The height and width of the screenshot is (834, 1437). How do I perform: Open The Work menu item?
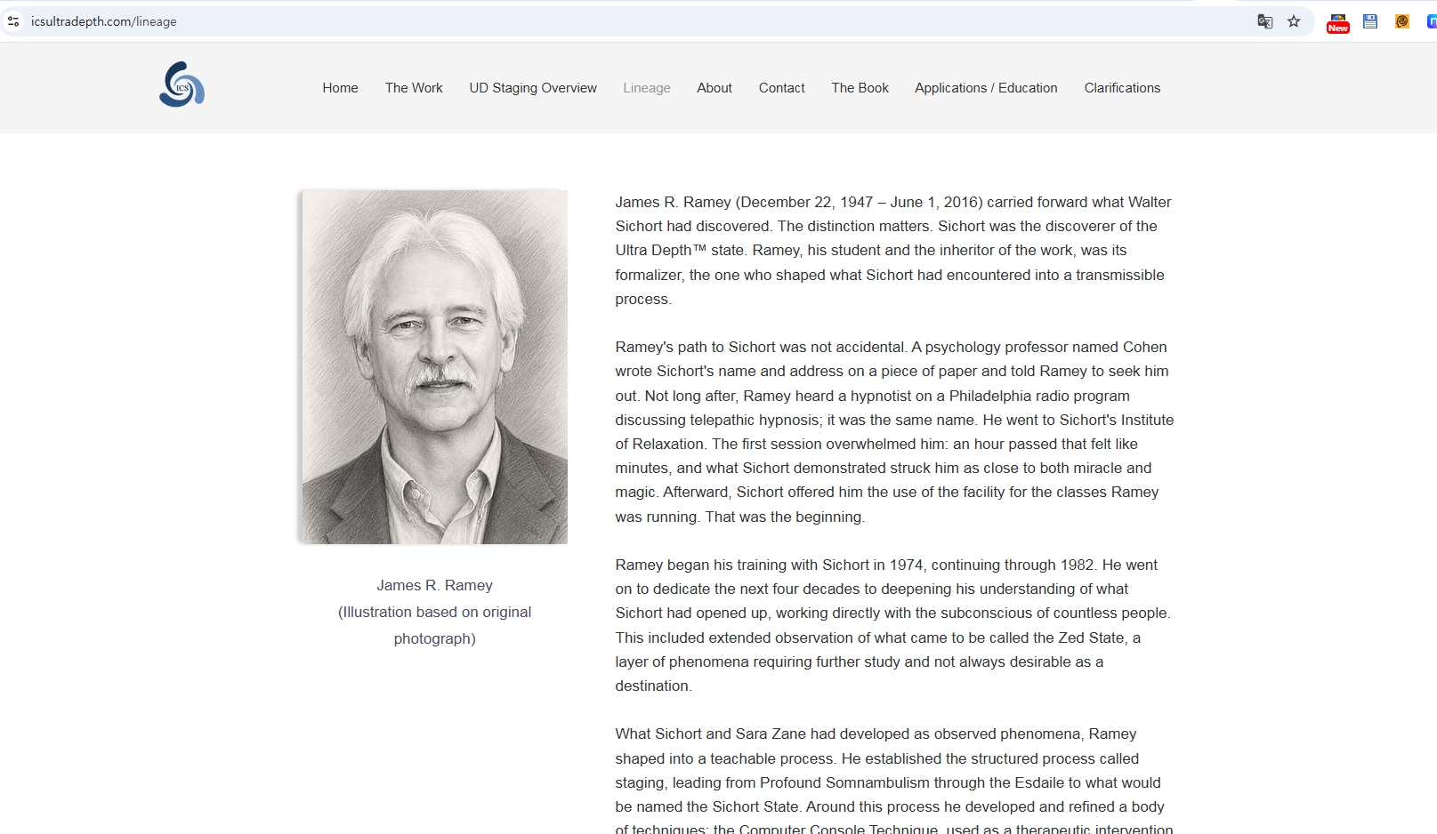click(x=414, y=88)
